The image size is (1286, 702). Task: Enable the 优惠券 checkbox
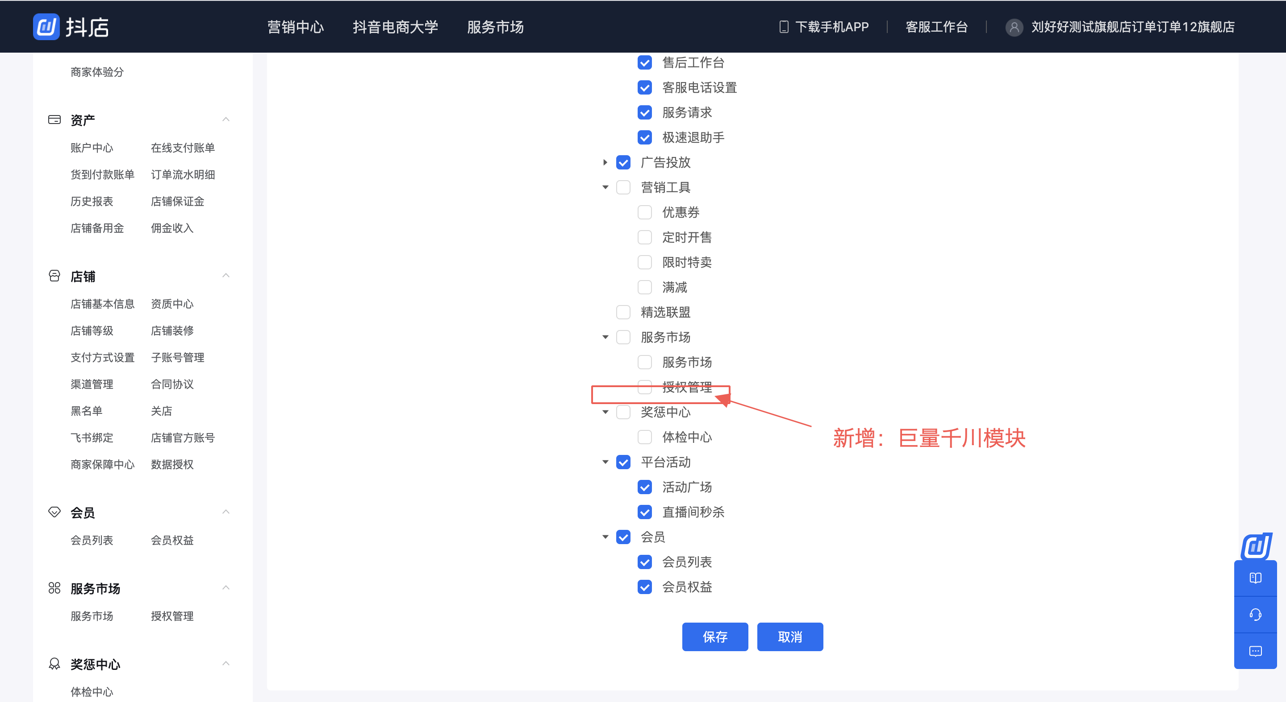[x=644, y=212]
